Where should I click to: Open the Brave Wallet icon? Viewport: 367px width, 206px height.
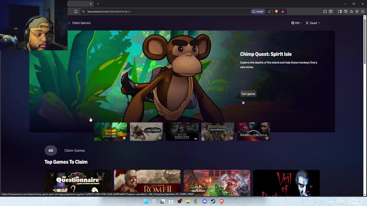coord(345,11)
